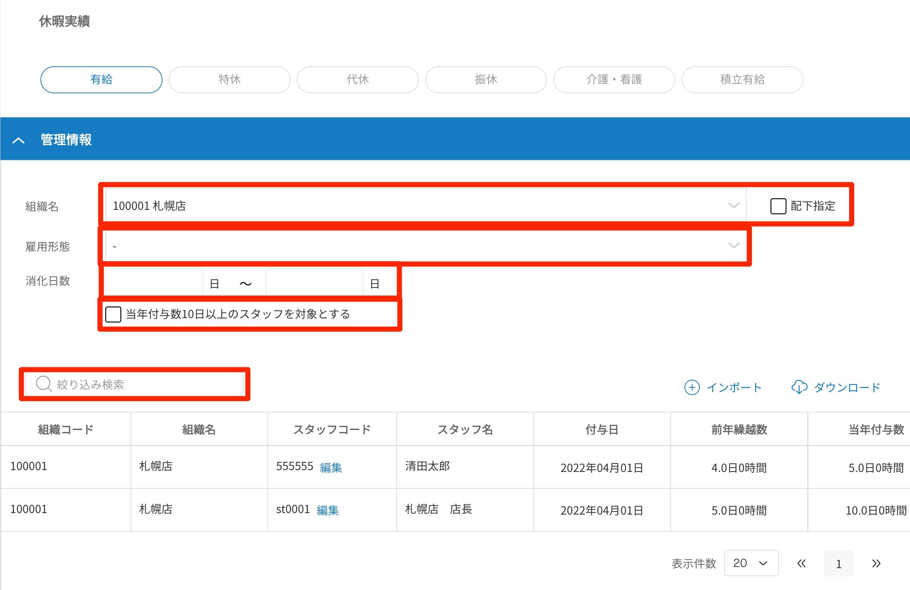Click 編集 link for staff st0001
Screen dimensions: 910x590
[x=327, y=510]
